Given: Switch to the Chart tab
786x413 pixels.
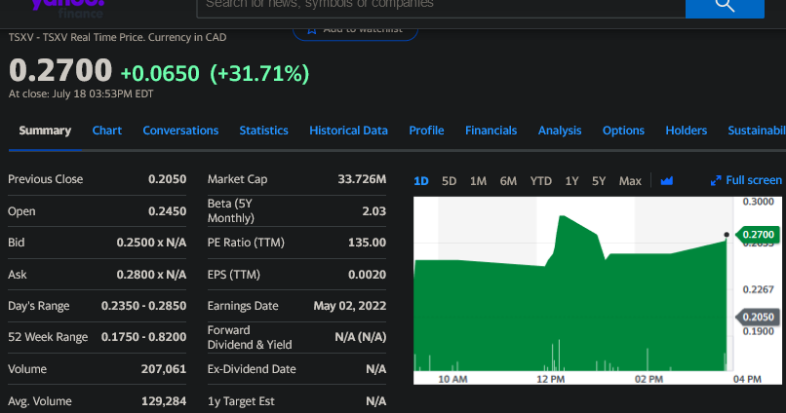Looking at the screenshot, I should tap(107, 131).
